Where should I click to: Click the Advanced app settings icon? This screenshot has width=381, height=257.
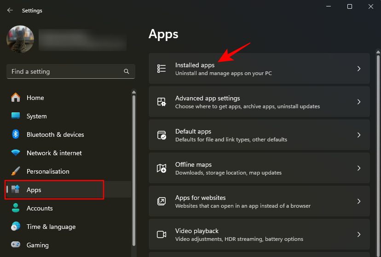(x=162, y=102)
